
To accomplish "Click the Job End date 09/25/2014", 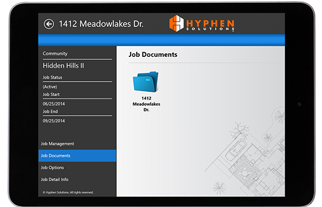I will (x=53, y=121).
